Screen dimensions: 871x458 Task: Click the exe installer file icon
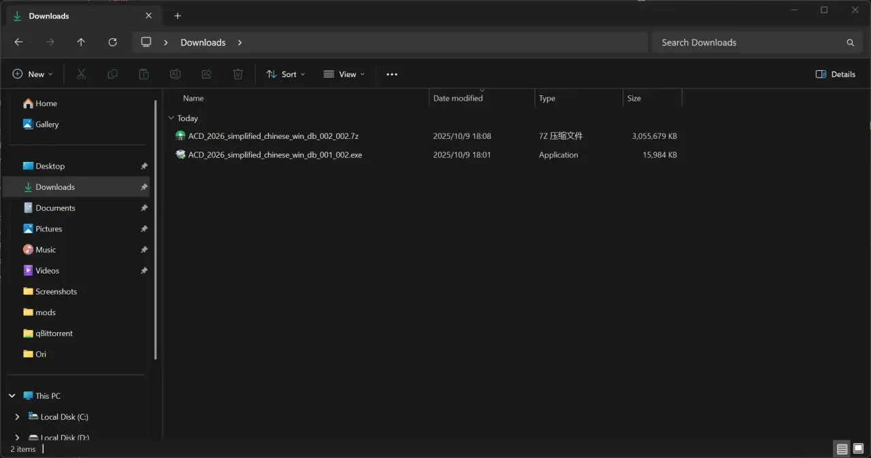180,155
